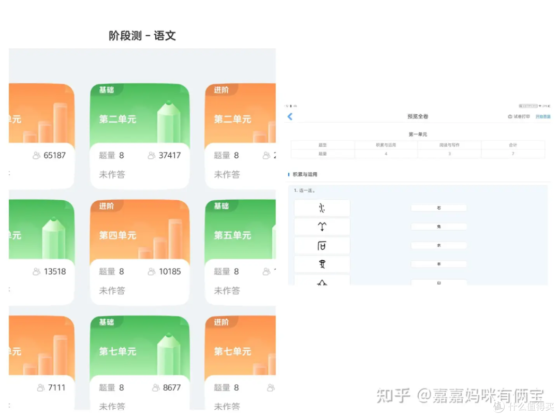Image resolution: width=559 pixels, height=418 pixels.
Task: Click 题量 8 on 第四单元 card
Action: 111,272
